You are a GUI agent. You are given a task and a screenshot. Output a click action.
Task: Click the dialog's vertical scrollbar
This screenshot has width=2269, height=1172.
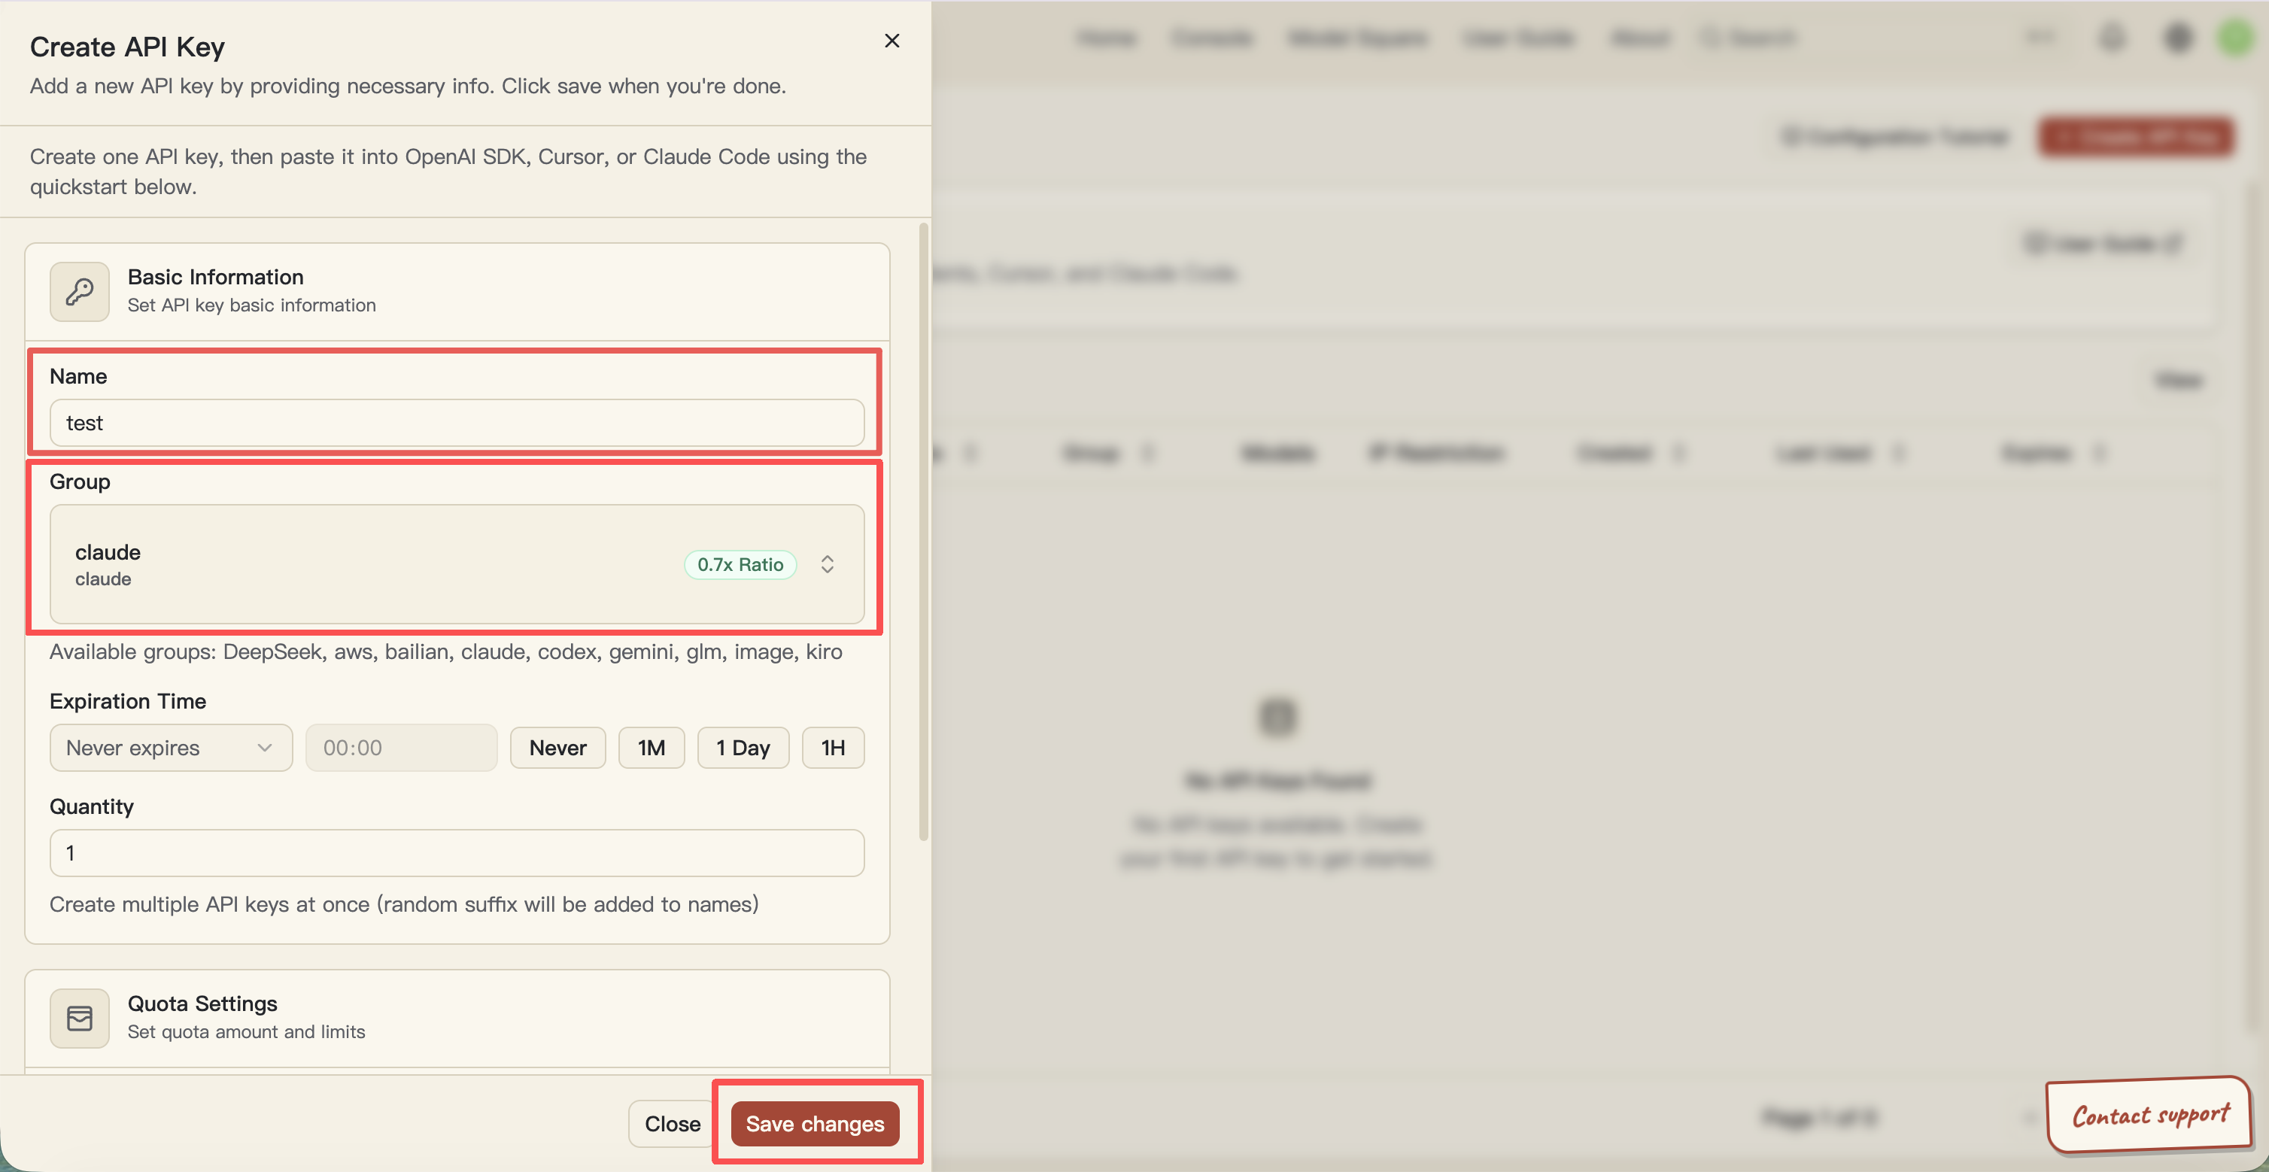[923, 533]
